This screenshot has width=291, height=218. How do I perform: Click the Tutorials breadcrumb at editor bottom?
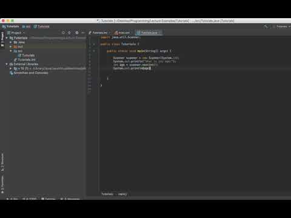pyautogui.click(x=107, y=194)
